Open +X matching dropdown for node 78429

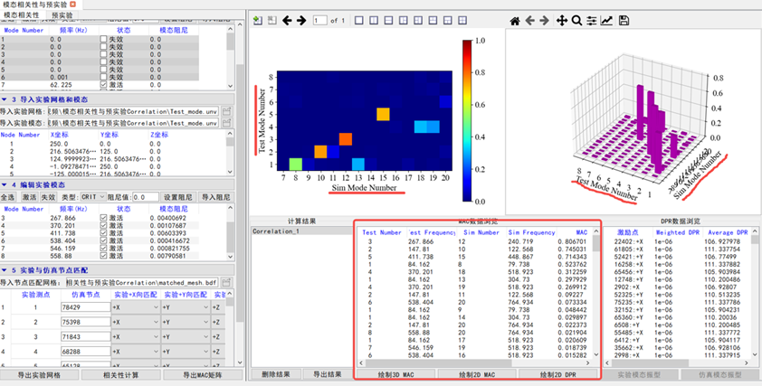136,307
